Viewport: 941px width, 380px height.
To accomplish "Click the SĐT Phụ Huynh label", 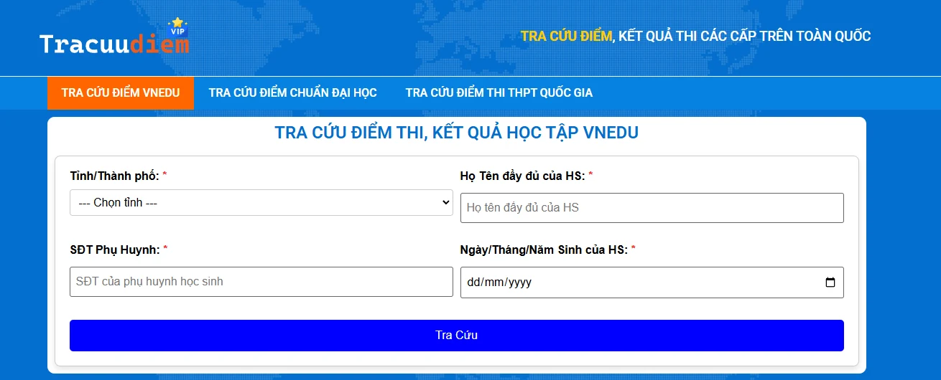I will point(115,250).
